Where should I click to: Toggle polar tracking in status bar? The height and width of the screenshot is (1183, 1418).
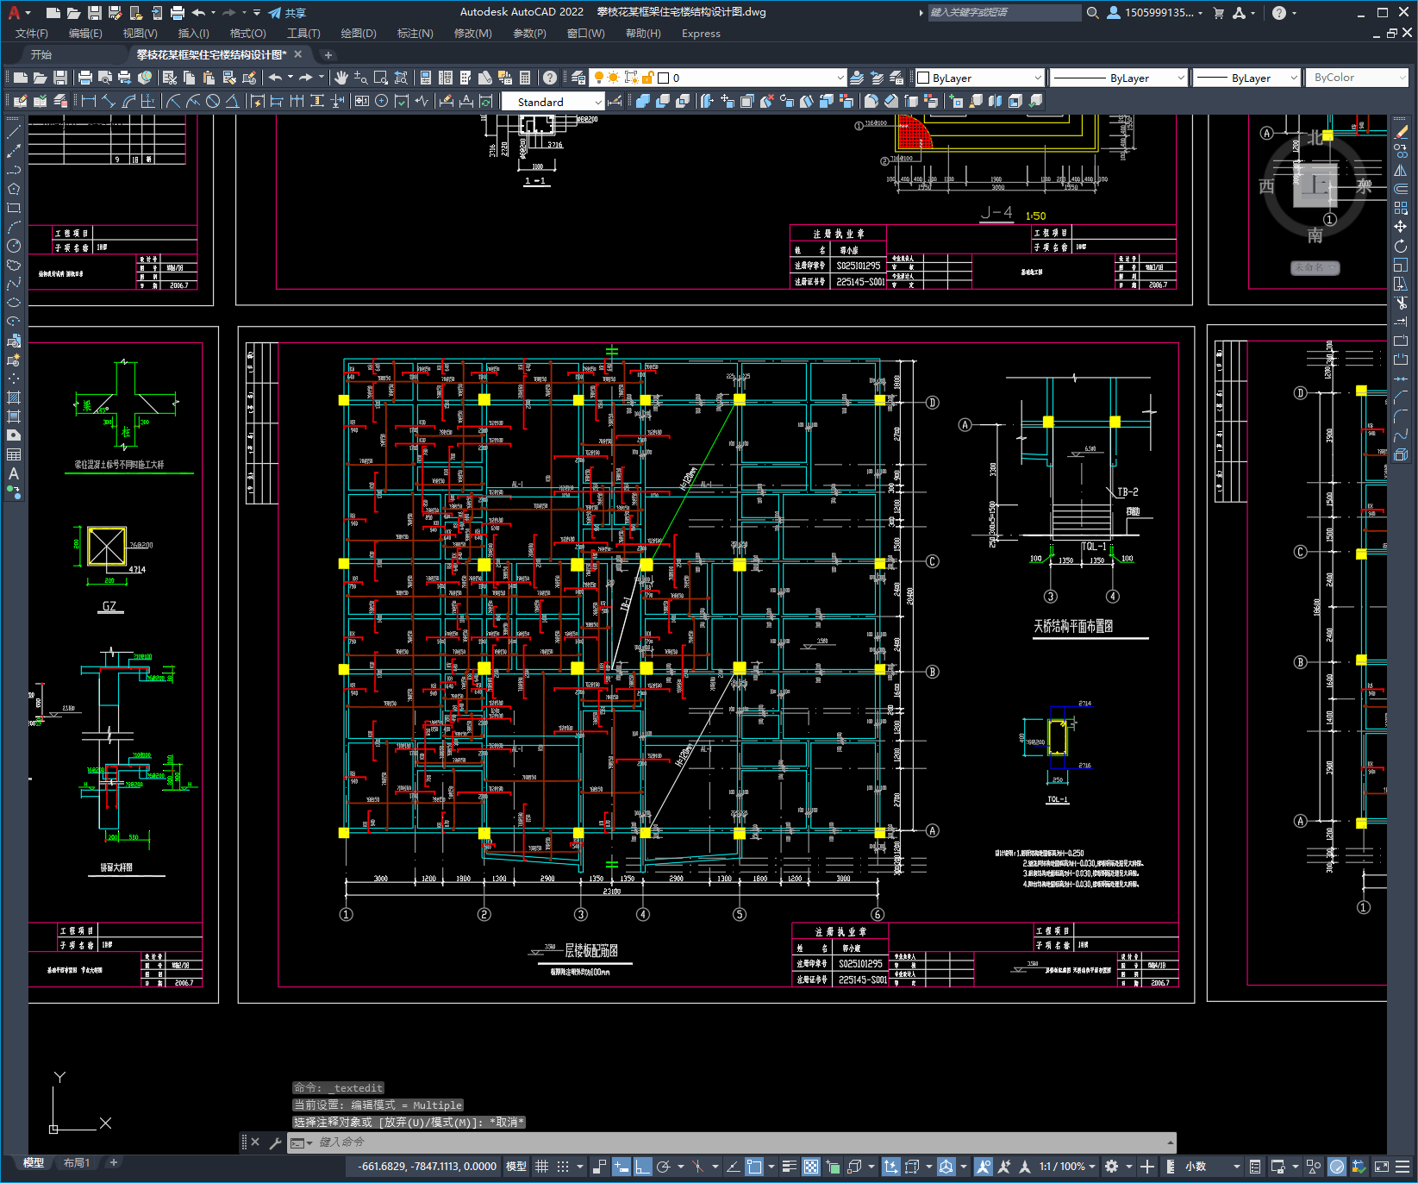click(664, 1167)
